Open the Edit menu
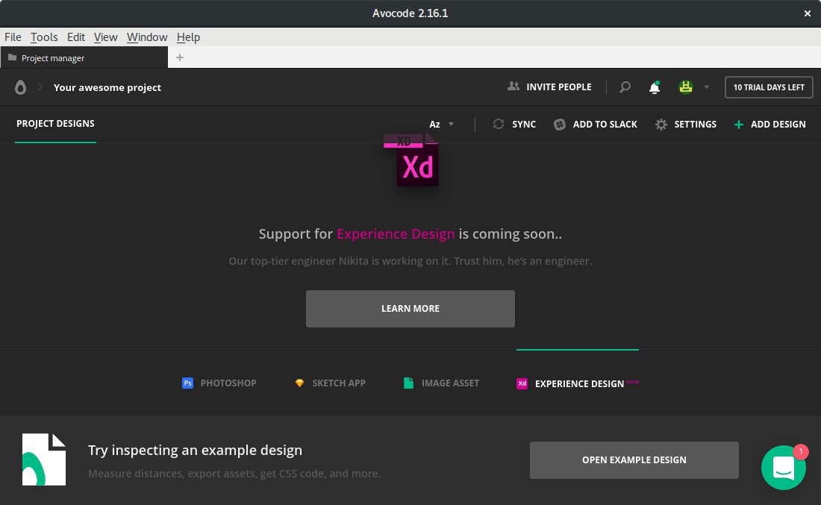This screenshot has width=821, height=505. [76, 37]
